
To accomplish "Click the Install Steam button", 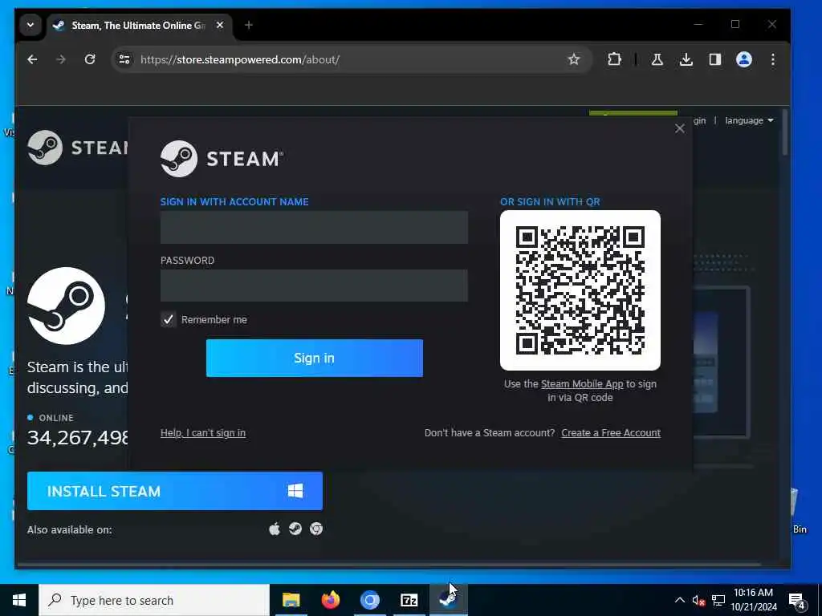I will point(175,492).
